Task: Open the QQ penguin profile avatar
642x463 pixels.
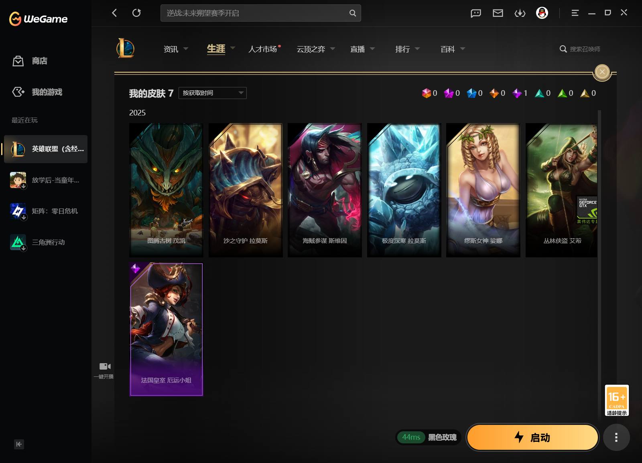Action: pyautogui.click(x=542, y=13)
